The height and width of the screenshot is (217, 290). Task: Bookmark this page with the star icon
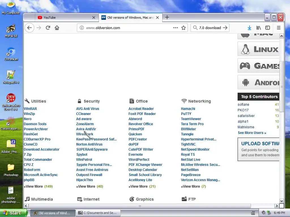point(184,28)
